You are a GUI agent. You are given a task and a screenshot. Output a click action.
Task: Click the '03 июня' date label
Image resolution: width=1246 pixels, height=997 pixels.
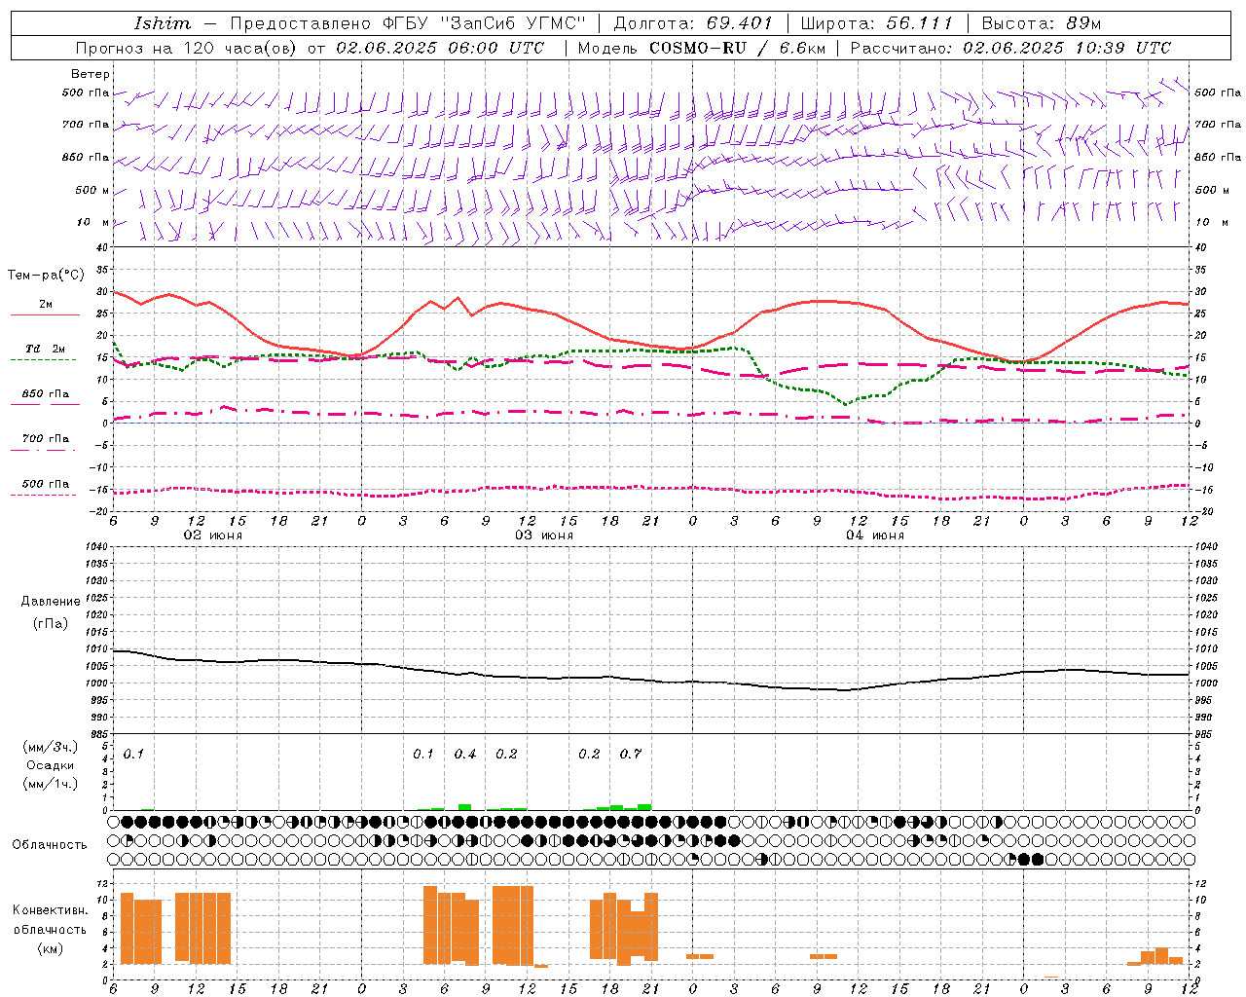click(x=544, y=535)
